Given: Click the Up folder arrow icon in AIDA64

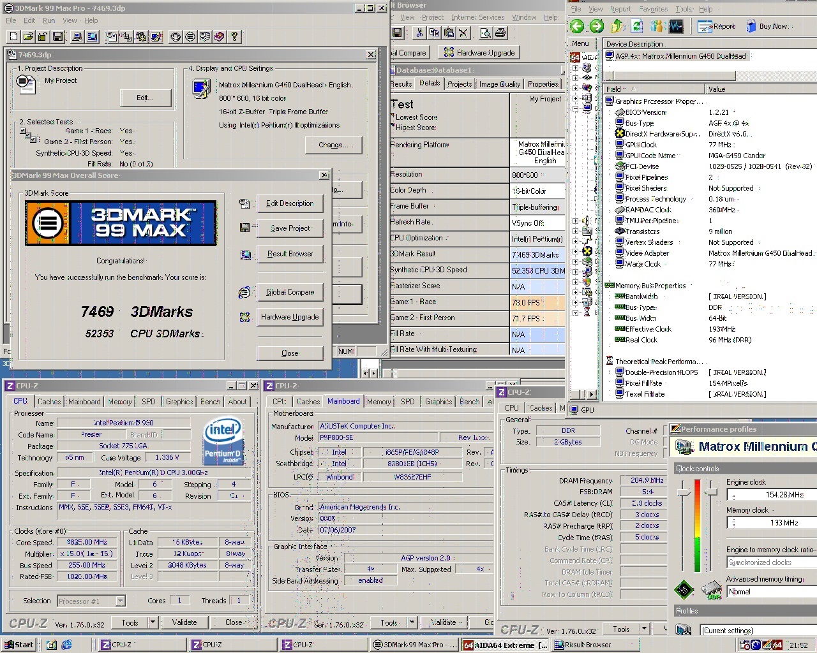Looking at the screenshot, I should (x=617, y=26).
